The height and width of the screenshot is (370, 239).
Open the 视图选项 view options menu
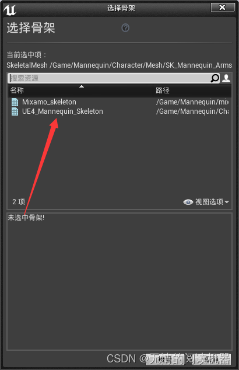pos(206,202)
